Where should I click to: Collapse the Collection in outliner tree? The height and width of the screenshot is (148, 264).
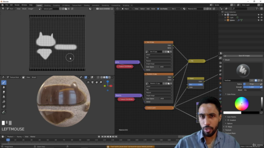tap(223, 15)
